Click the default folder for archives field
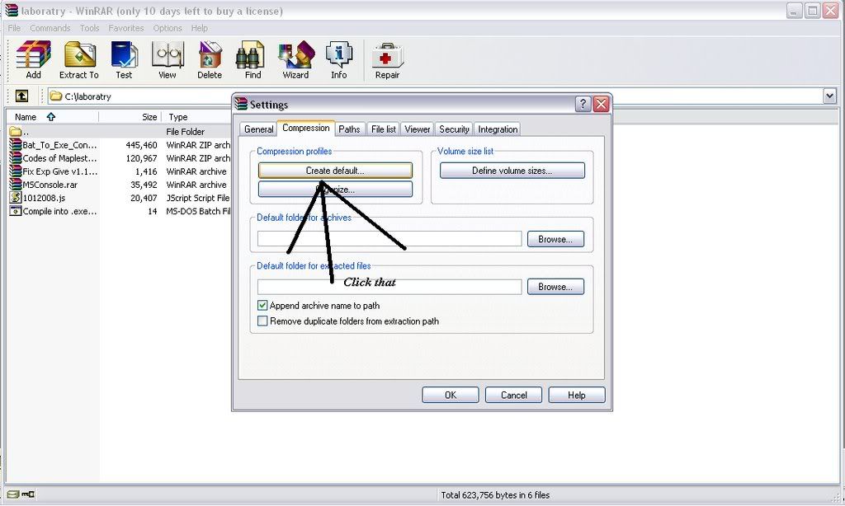The width and height of the screenshot is (845, 506). [x=389, y=239]
